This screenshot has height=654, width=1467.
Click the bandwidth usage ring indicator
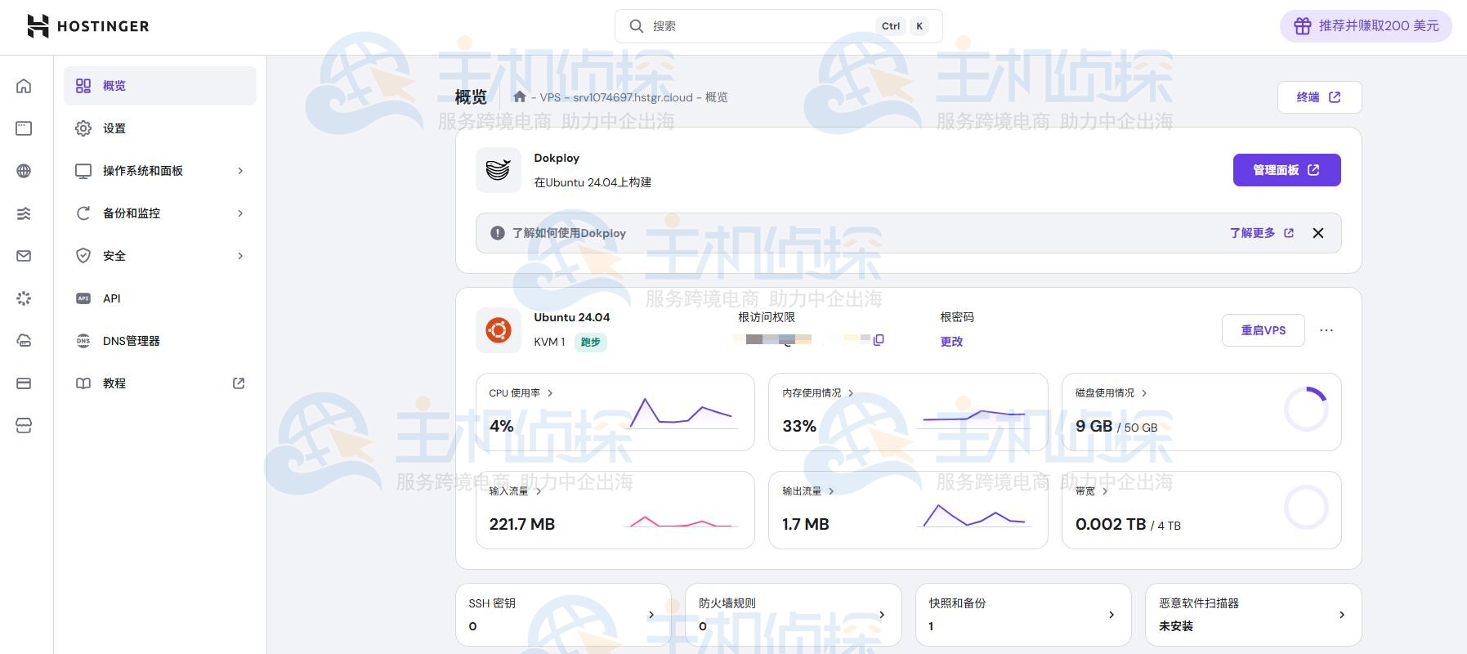[1306, 507]
